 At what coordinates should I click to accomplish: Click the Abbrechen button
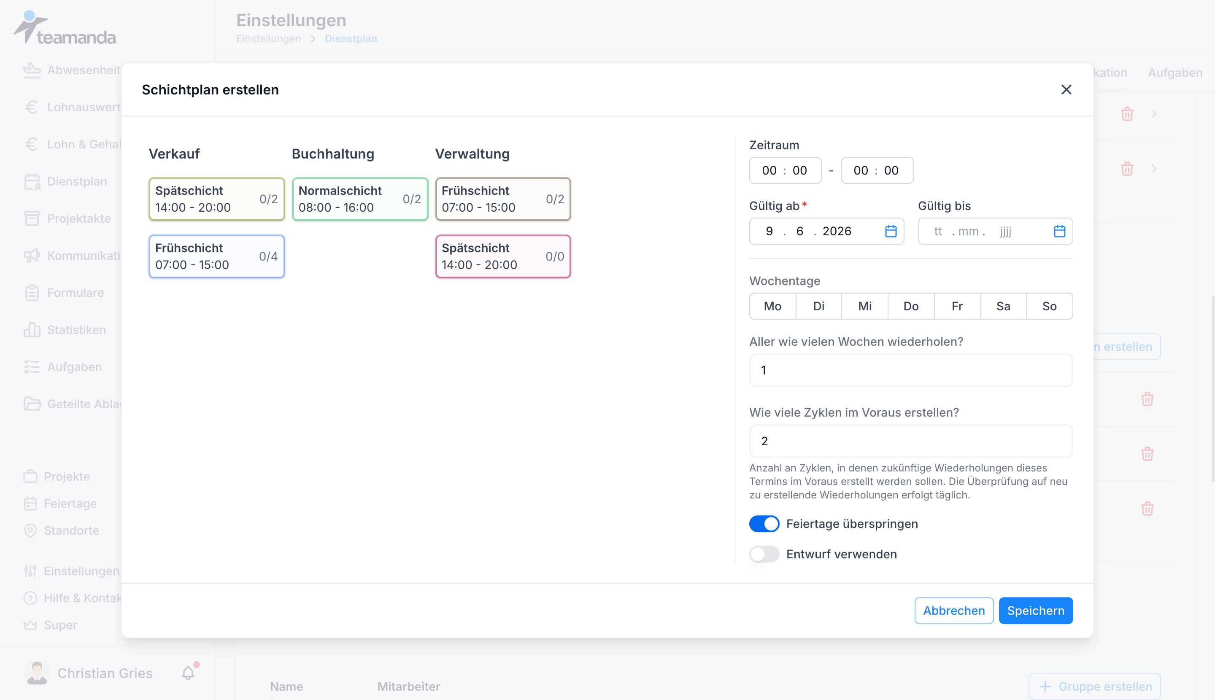tap(953, 610)
